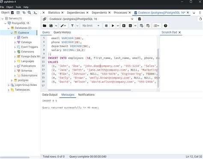Open explain analyze options dropdown arrow
Viewport: 203px width, 159px height.
[135, 26]
